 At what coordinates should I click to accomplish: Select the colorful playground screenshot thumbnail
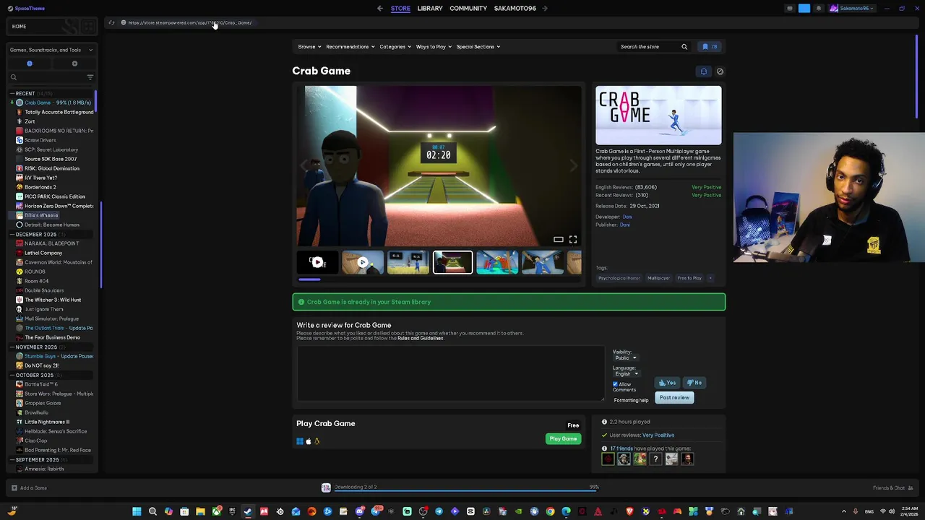(x=497, y=262)
